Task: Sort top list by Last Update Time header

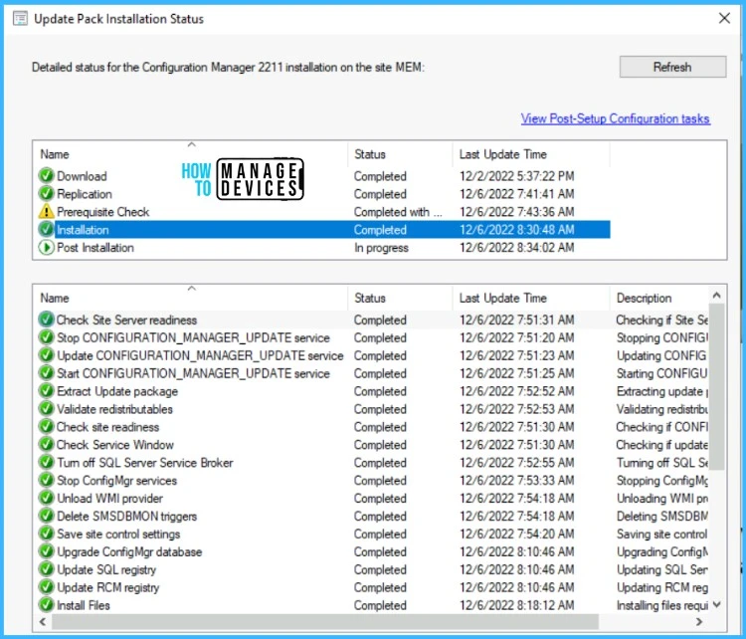Action: point(531,154)
